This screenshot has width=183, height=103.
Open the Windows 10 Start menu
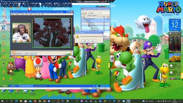2,101
